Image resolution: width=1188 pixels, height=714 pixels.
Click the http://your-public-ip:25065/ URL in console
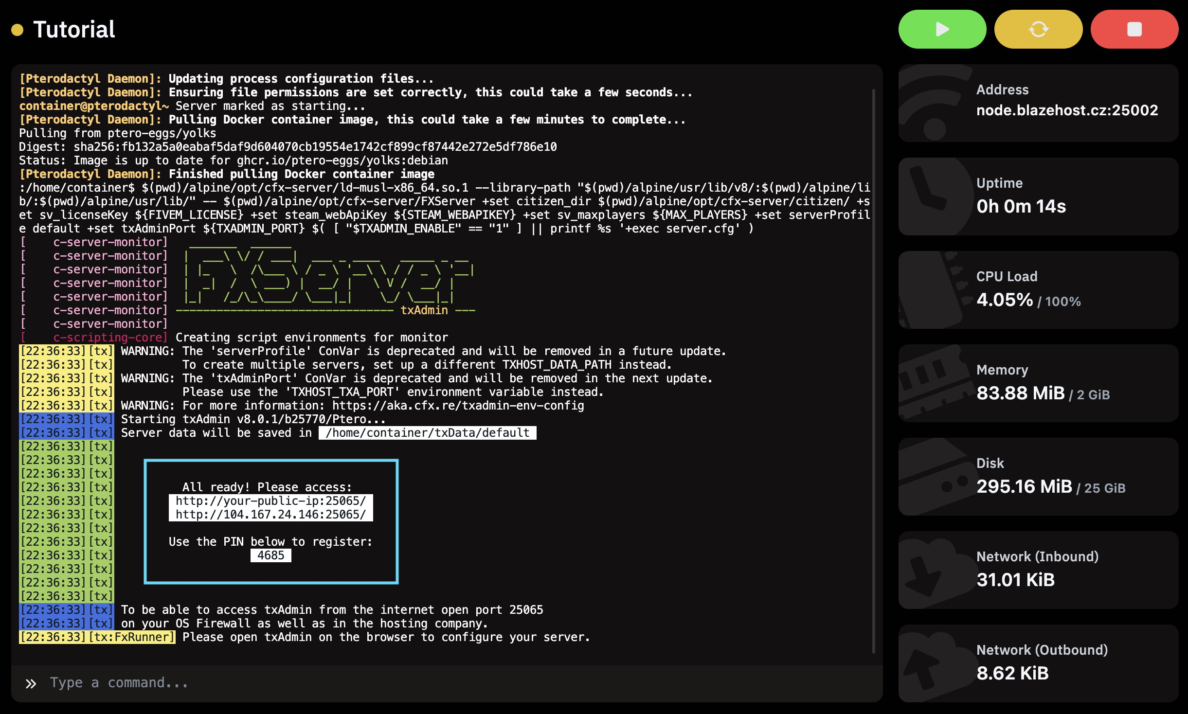270,501
